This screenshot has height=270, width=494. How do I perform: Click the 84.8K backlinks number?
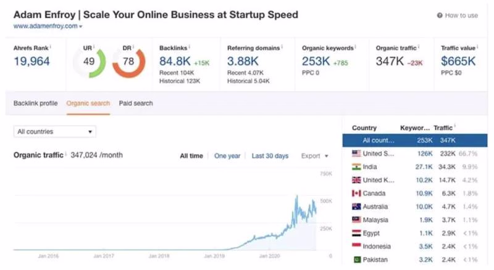coord(175,61)
